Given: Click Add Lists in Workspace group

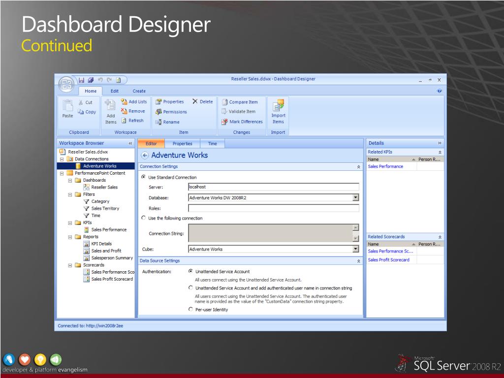Looking at the screenshot, I should [x=134, y=101].
